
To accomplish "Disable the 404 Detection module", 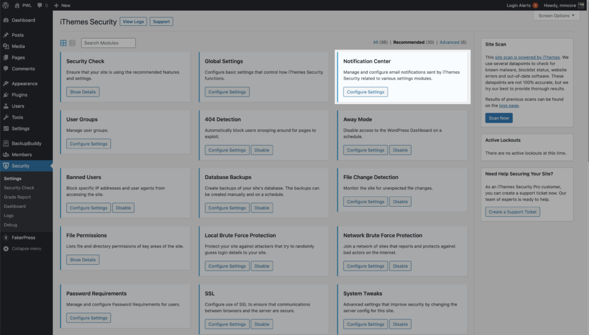I will pos(262,150).
